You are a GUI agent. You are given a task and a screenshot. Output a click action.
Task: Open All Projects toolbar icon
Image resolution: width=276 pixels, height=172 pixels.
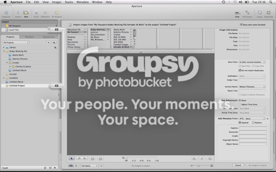coord(57,14)
